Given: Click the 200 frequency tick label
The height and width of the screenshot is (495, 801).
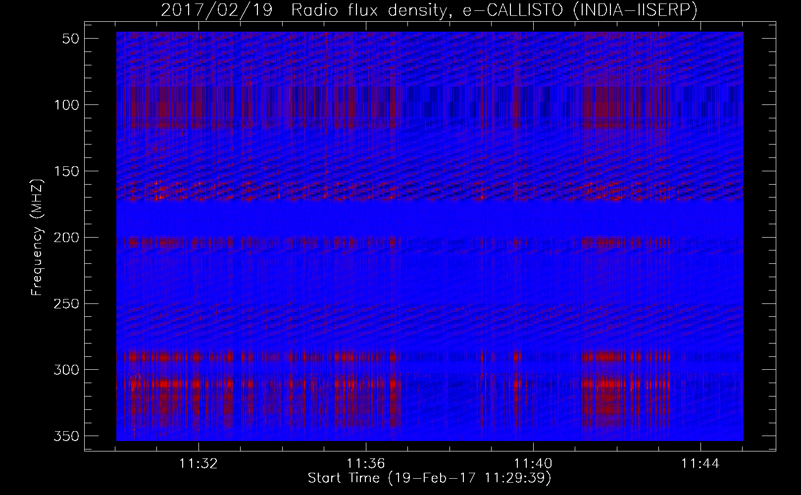Looking at the screenshot, I should point(67,238).
